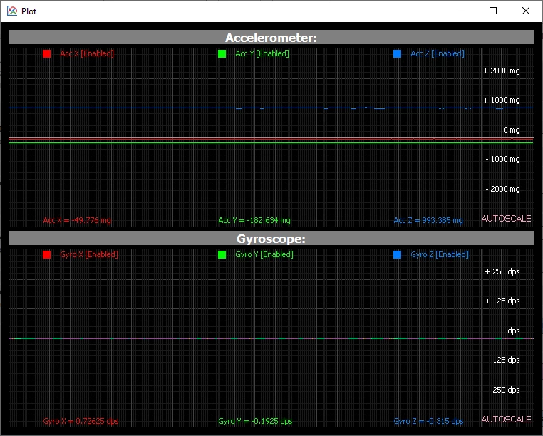Click the Acc Z value readout
This screenshot has width=543, height=436.
(428, 220)
